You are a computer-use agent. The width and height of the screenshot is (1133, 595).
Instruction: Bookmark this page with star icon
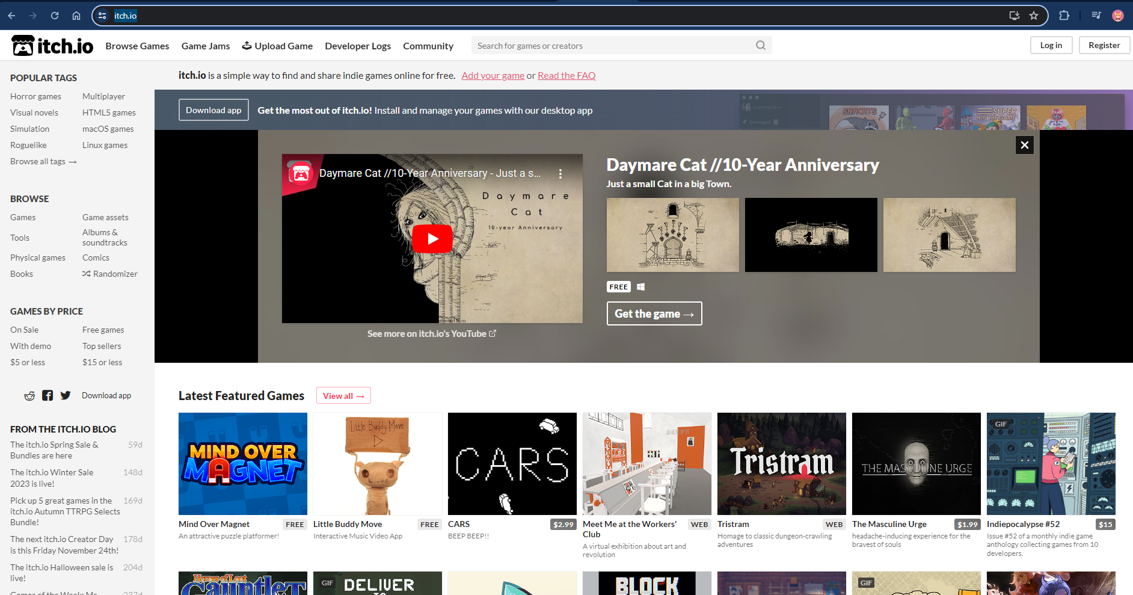[x=1034, y=16]
